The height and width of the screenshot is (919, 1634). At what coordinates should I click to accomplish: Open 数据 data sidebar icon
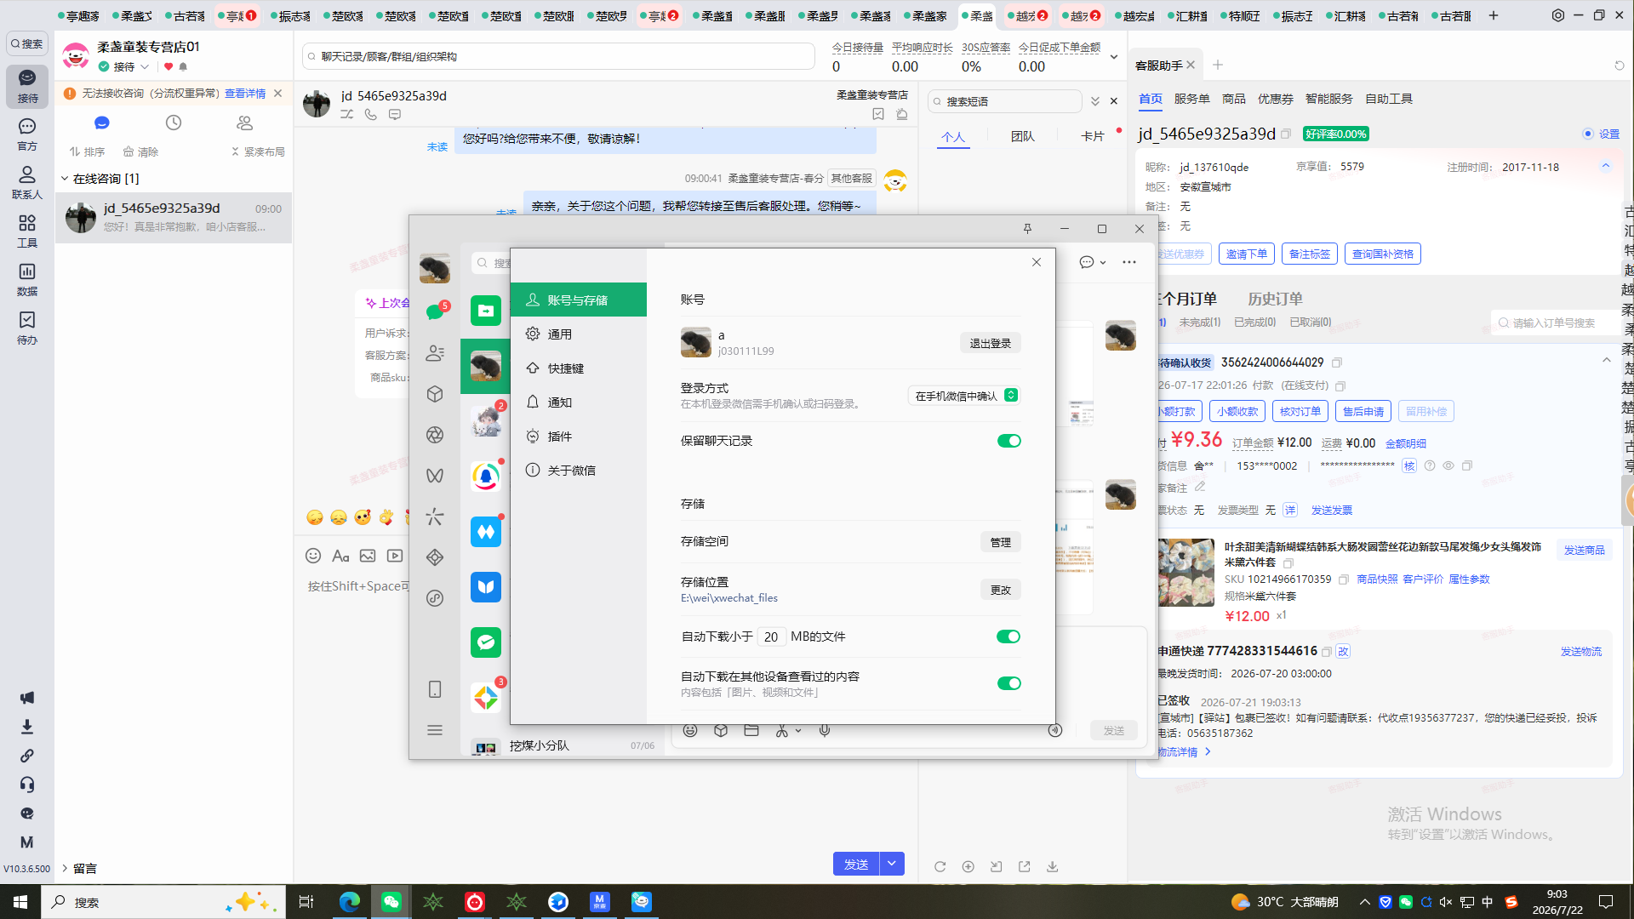click(x=27, y=279)
